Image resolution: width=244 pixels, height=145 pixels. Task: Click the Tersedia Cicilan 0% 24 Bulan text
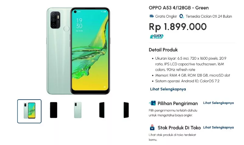[x=209, y=16]
